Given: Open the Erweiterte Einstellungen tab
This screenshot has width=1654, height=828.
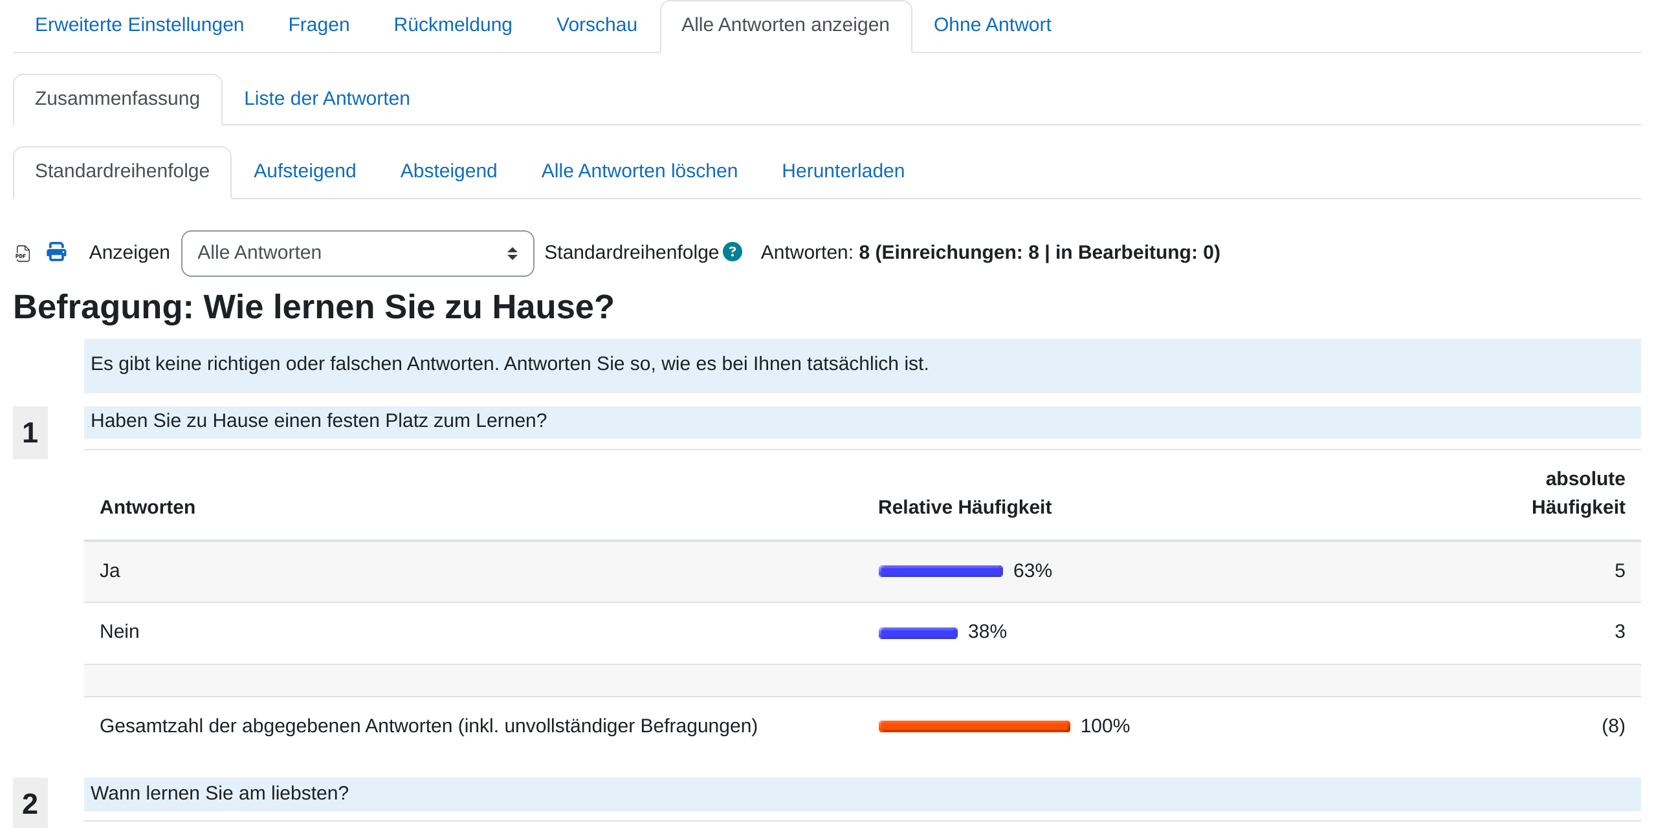Looking at the screenshot, I should point(139,25).
